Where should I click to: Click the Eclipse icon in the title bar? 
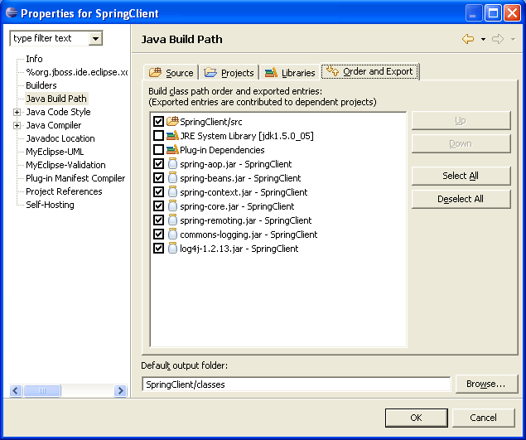[12, 12]
